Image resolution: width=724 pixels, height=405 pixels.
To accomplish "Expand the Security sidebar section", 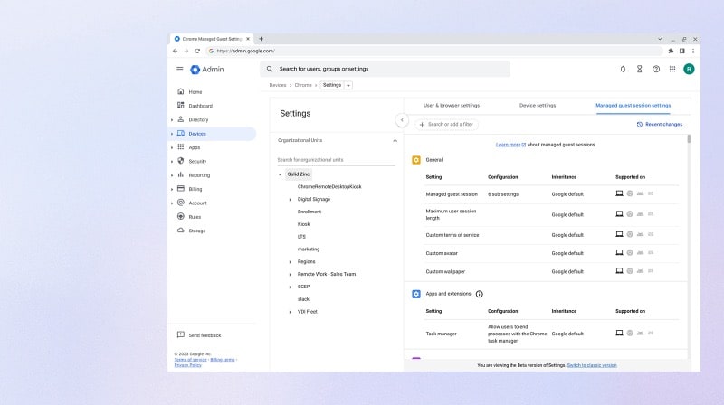I will click(172, 162).
